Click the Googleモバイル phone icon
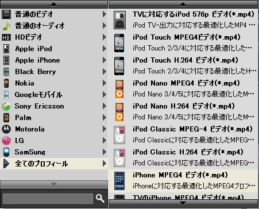 [x=6, y=95]
